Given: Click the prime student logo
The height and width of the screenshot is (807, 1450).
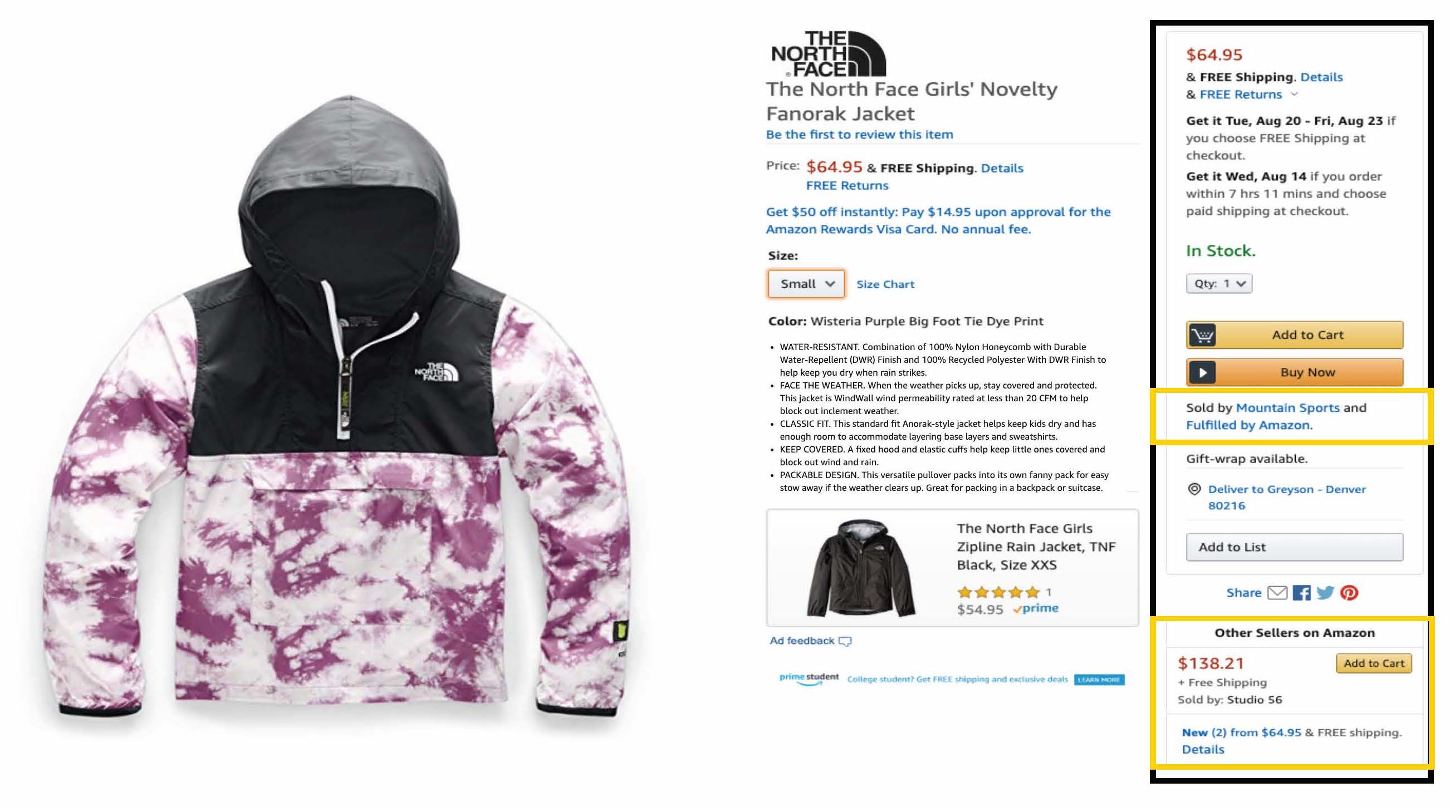Looking at the screenshot, I should pos(809,678).
